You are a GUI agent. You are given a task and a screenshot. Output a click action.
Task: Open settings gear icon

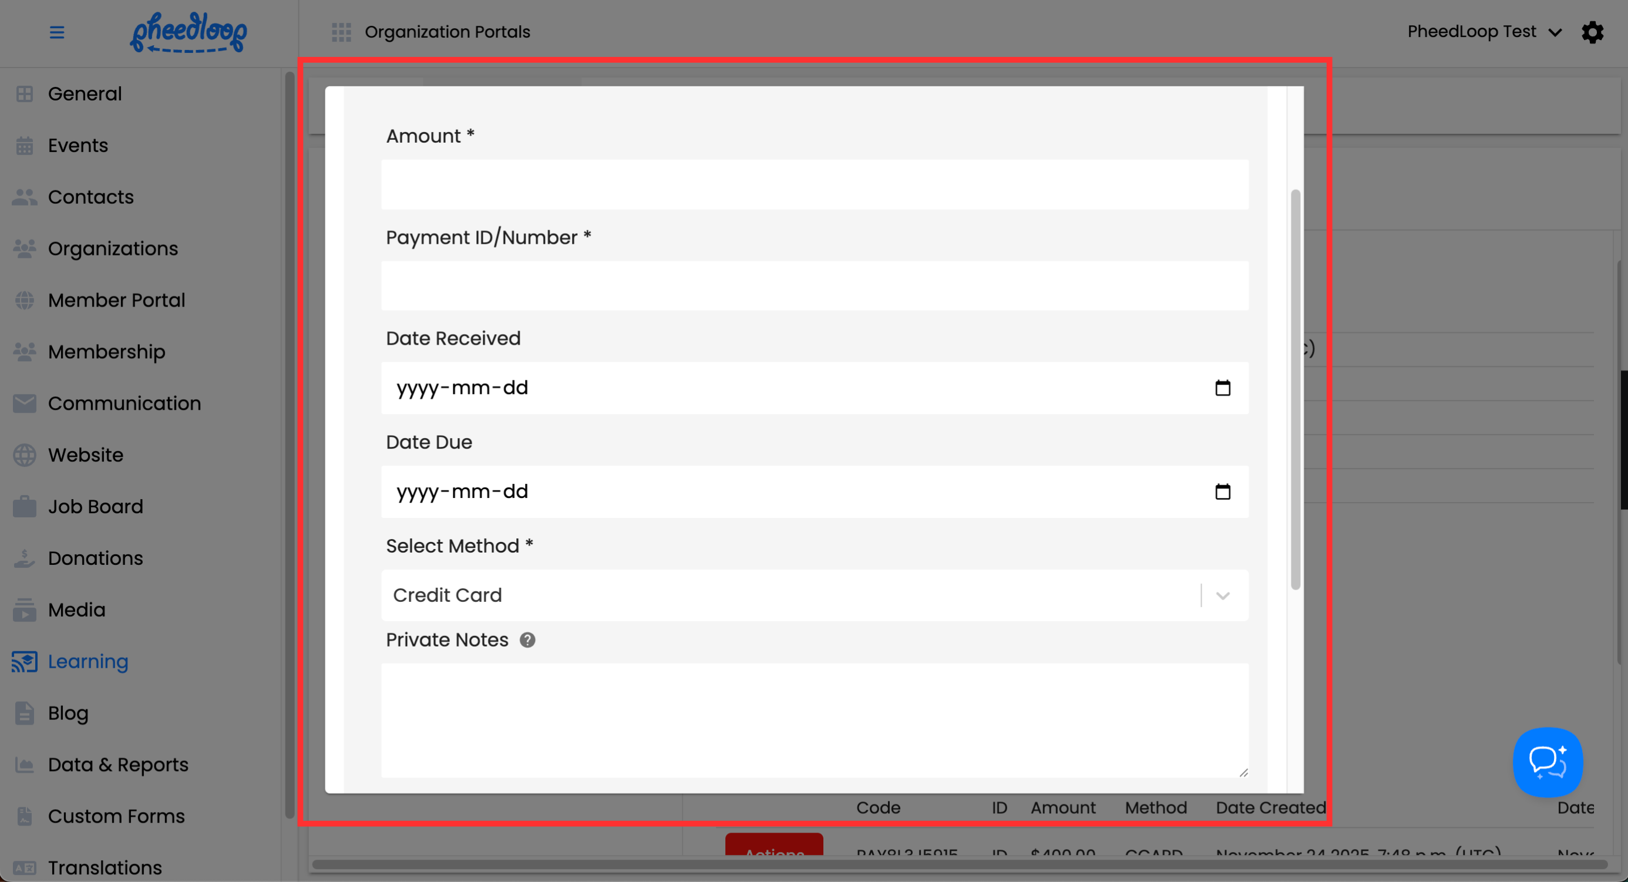(x=1592, y=32)
